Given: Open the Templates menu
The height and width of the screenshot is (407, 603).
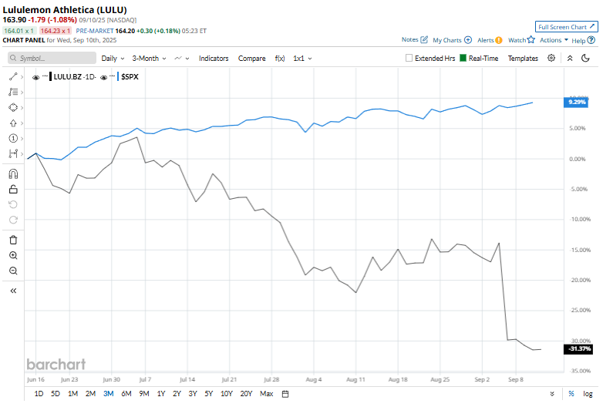Looking at the screenshot, I should coord(523,59).
